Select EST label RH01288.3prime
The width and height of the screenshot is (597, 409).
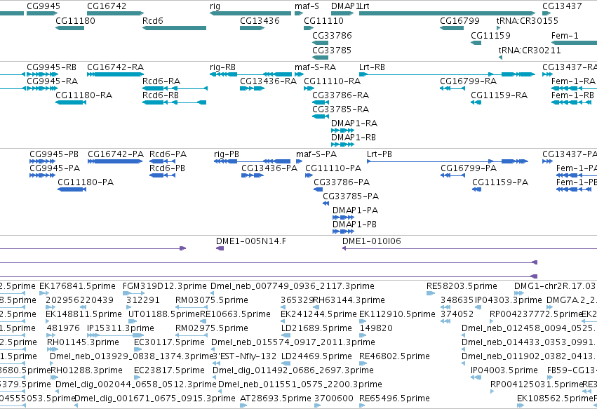(x=87, y=370)
